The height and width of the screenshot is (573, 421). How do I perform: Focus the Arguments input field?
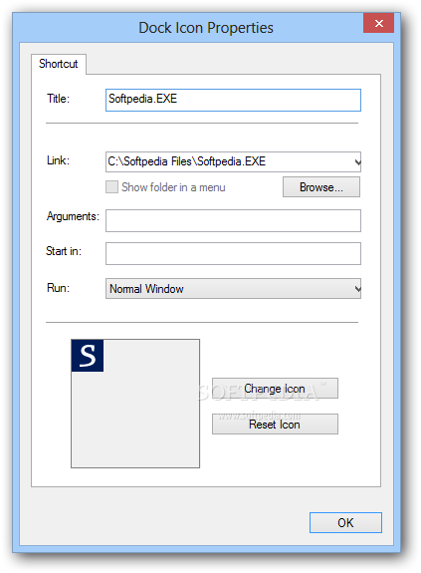(233, 220)
